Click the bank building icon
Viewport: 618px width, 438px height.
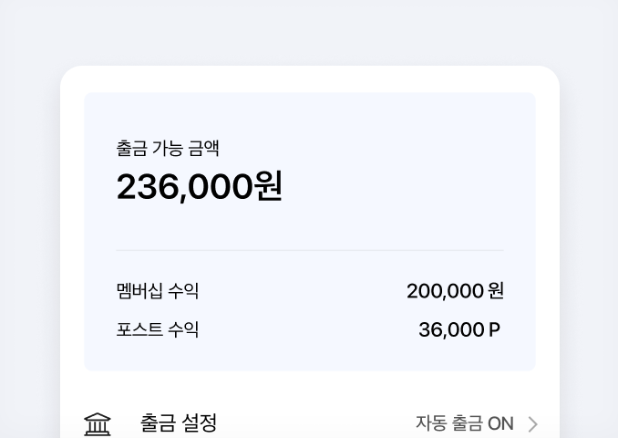(98, 424)
